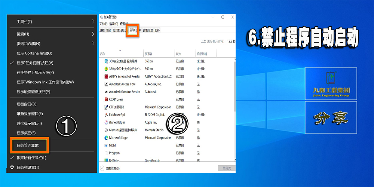Click the sort arrow above 名称 column

click(x=120, y=50)
